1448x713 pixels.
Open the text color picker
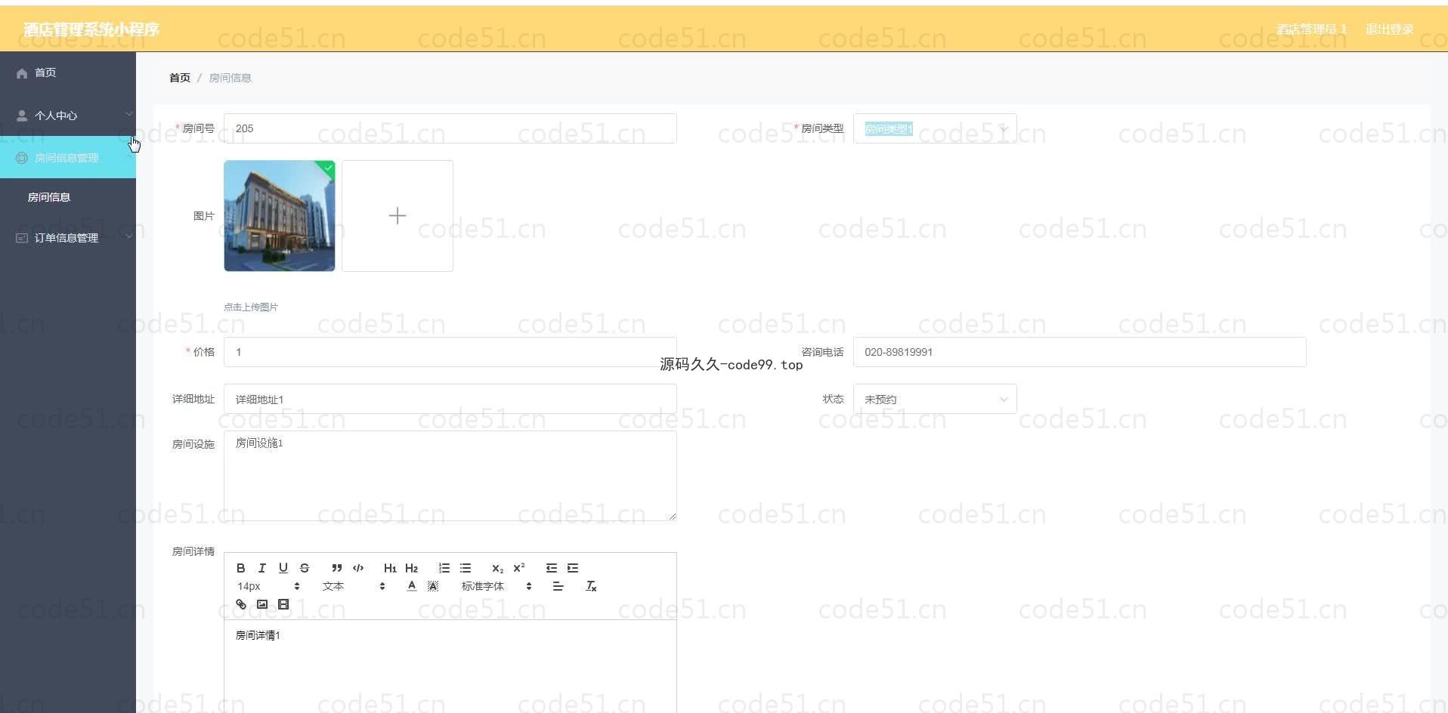point(411,586)
